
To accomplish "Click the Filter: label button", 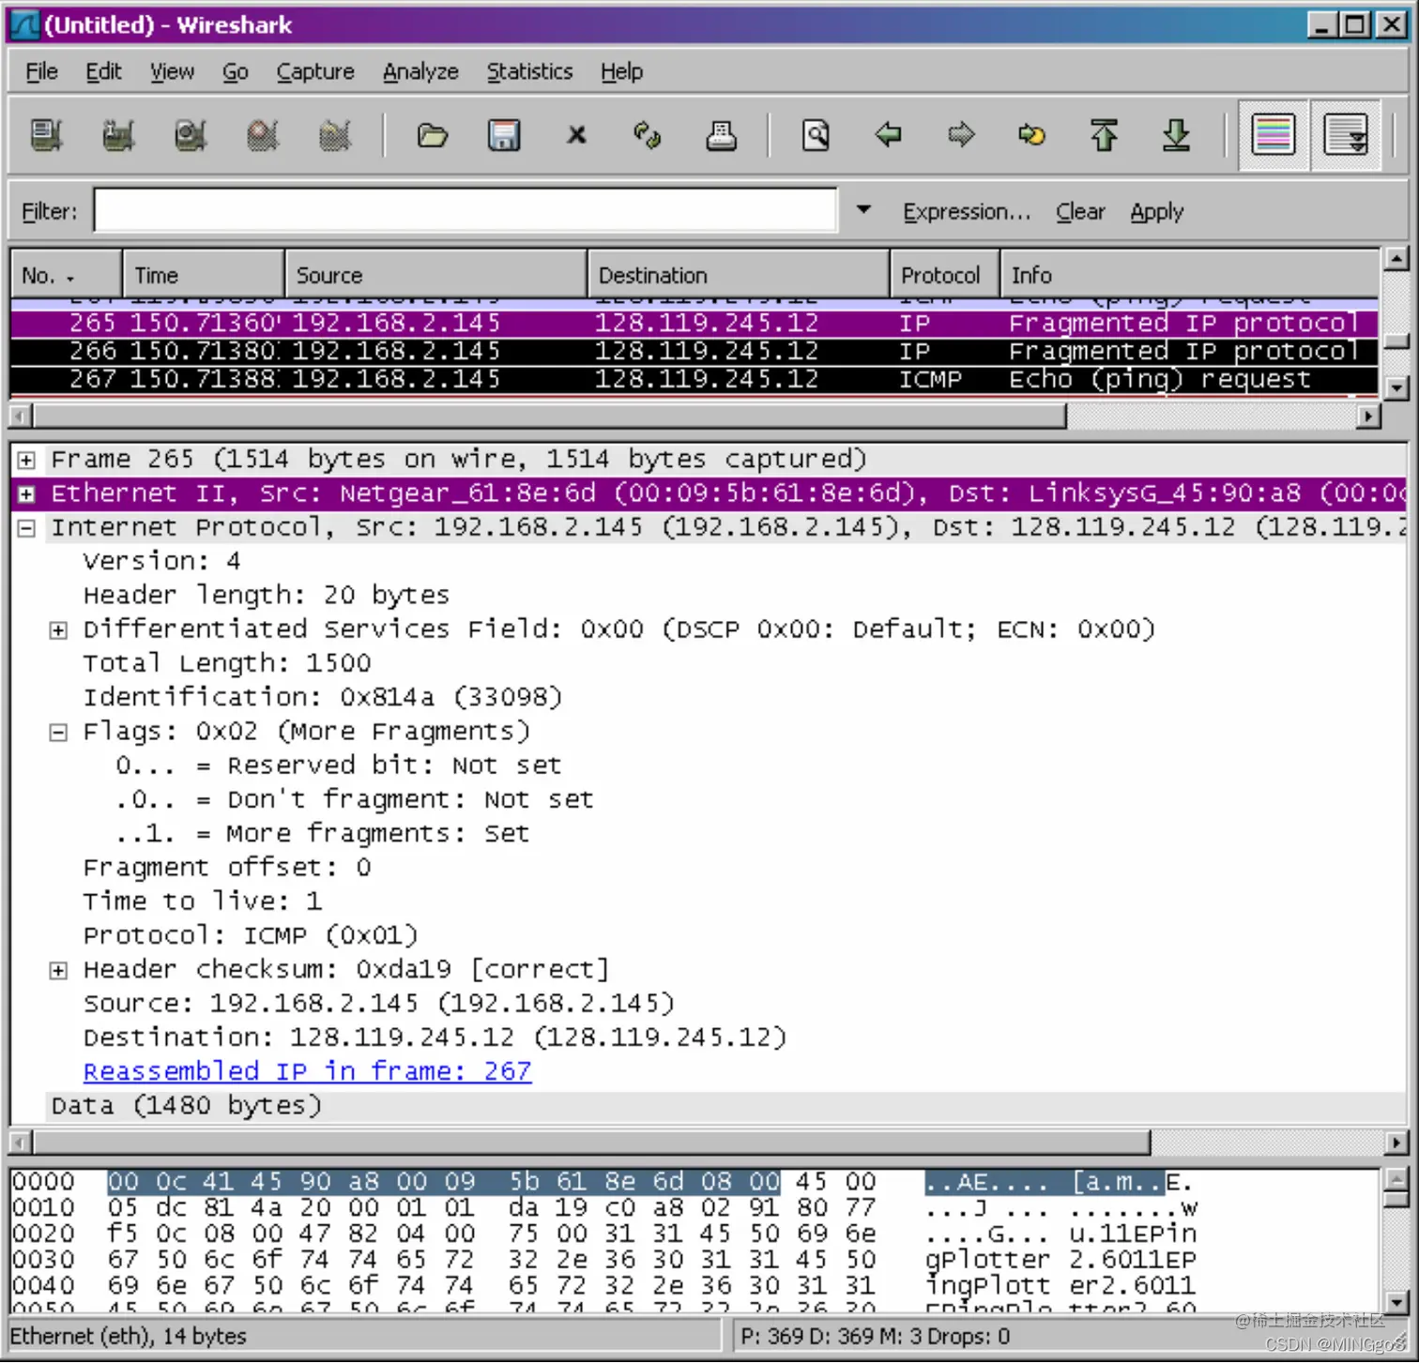I will (x=50, y=212).
